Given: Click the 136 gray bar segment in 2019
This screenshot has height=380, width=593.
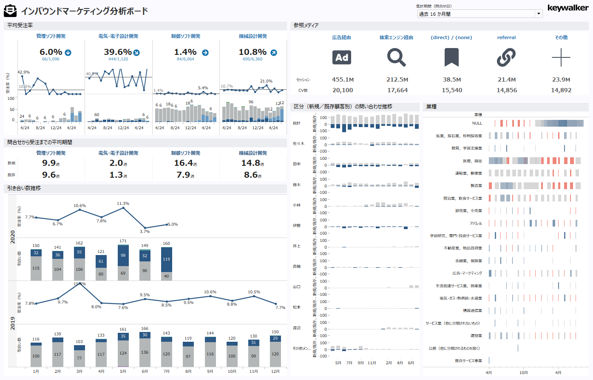Looking at the screenshot, I should [145, 352].
